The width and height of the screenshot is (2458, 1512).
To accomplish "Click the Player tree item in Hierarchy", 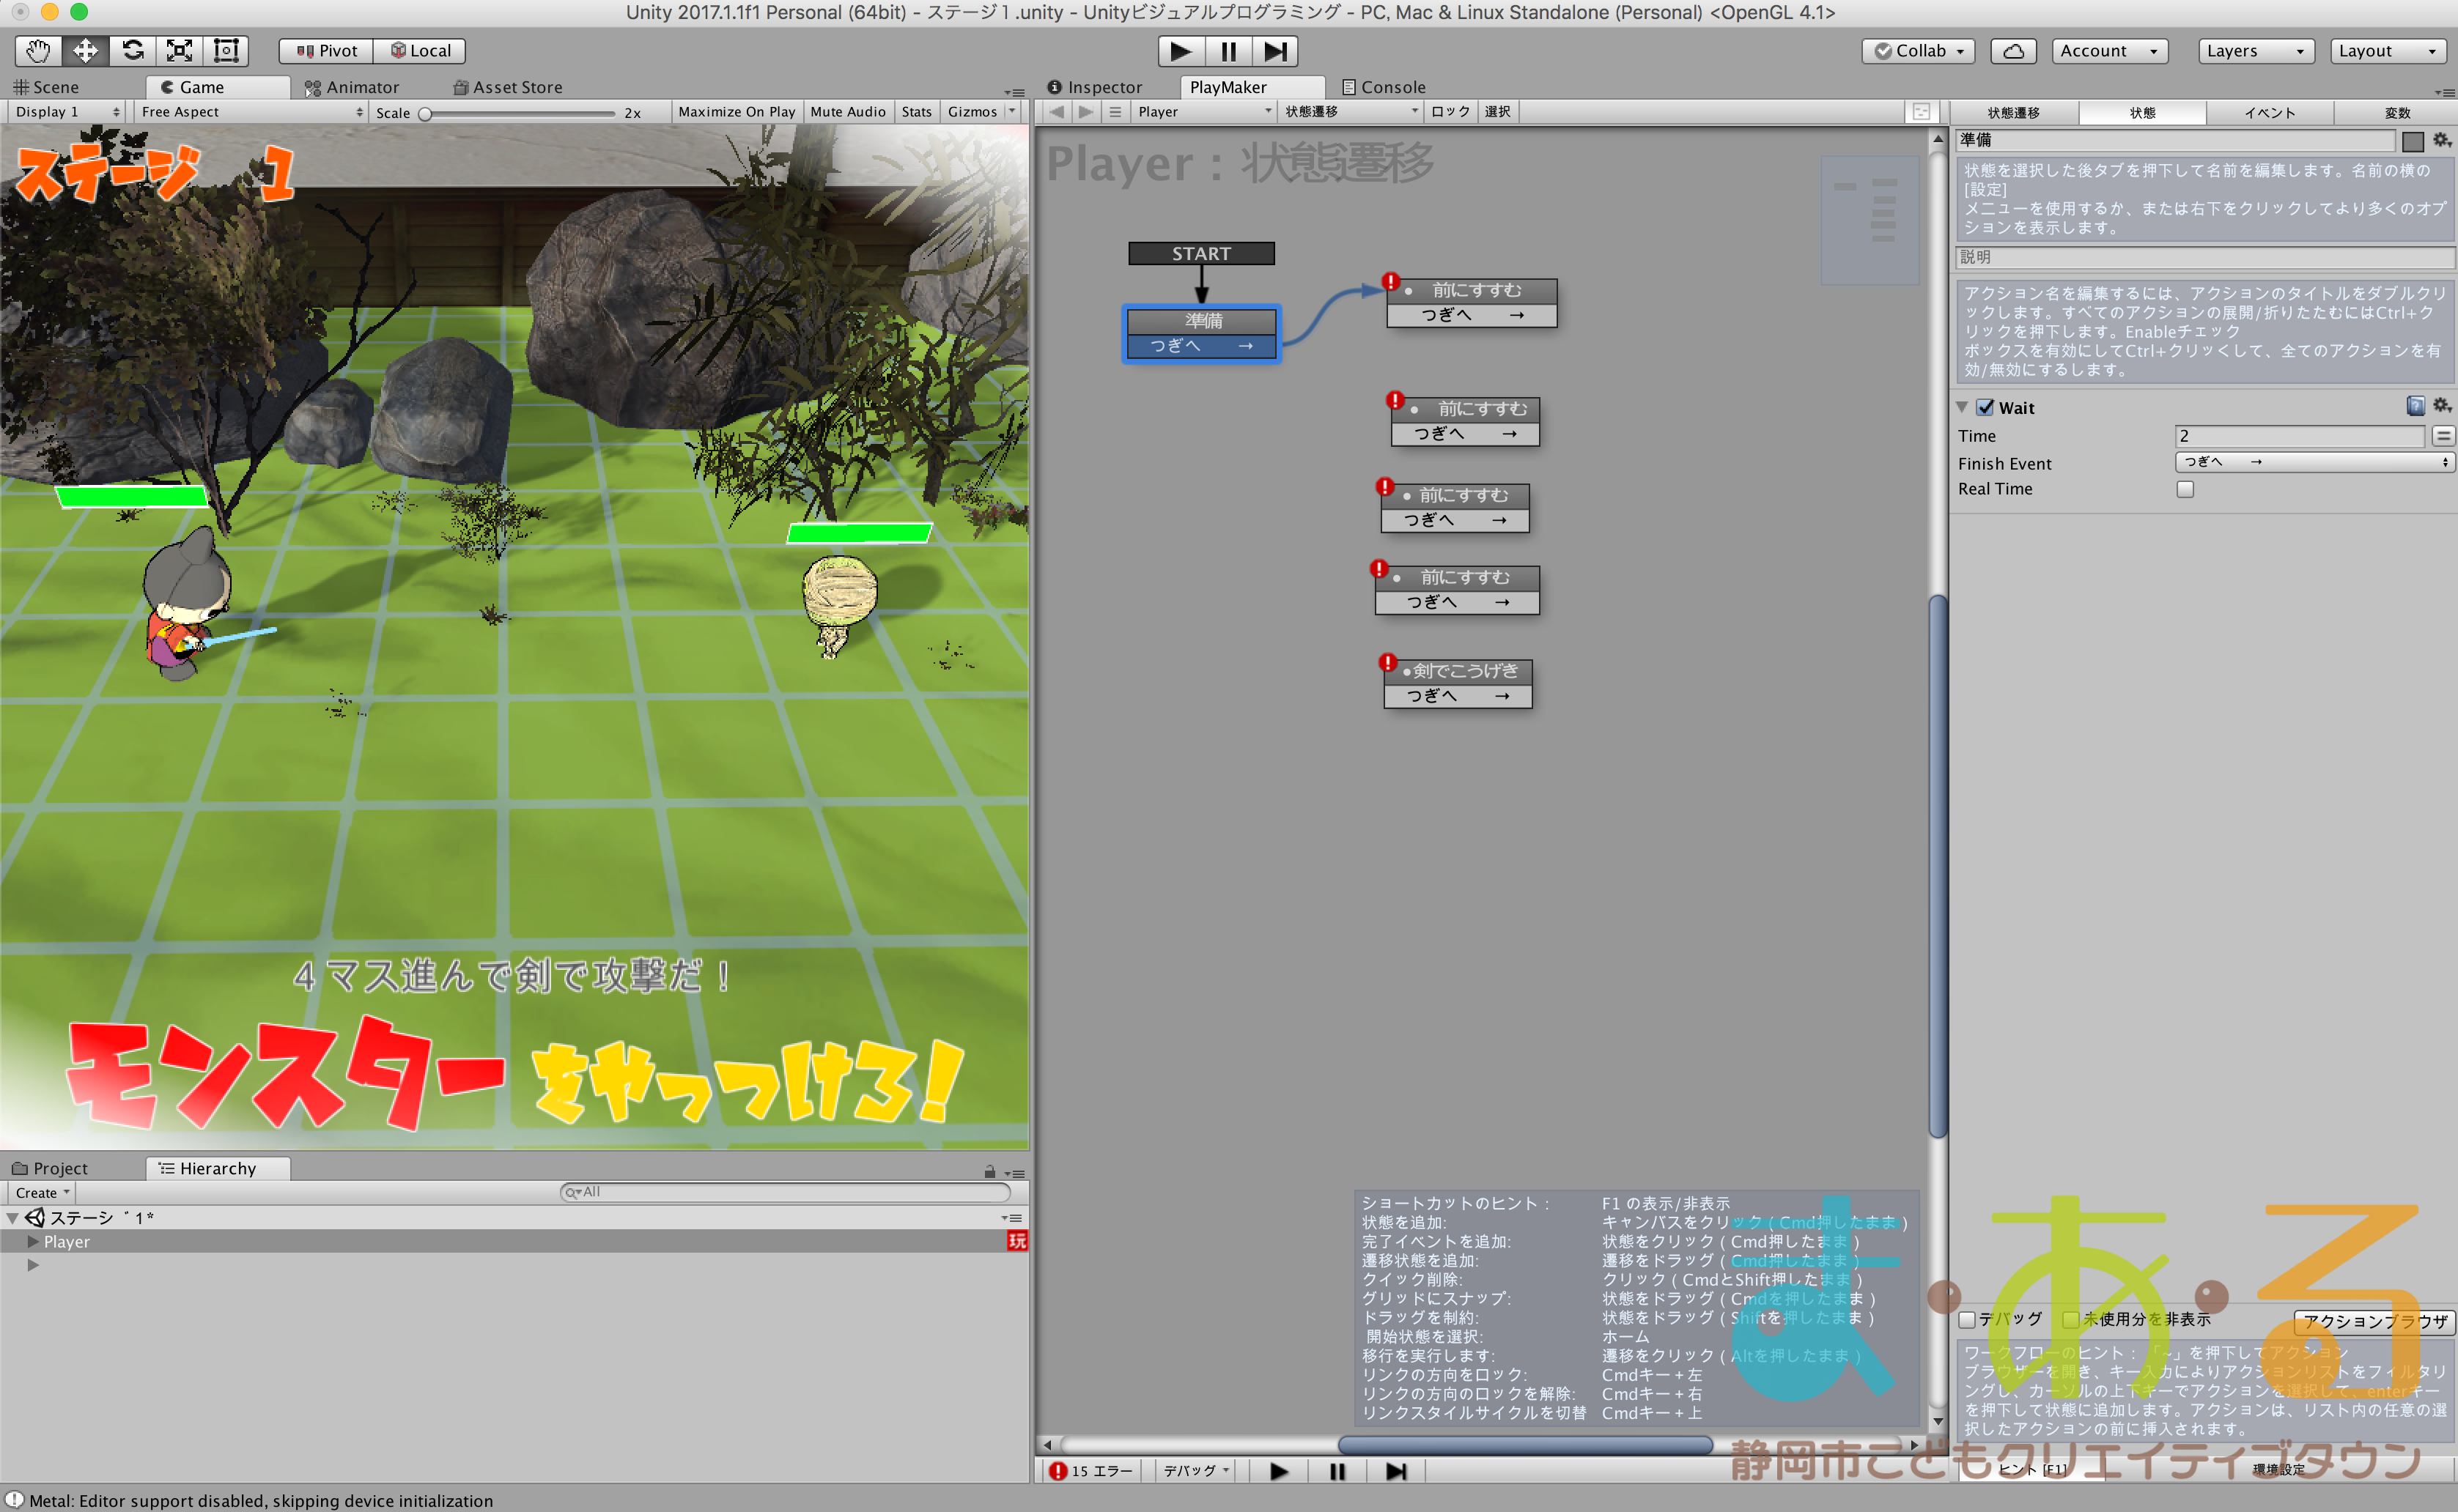I will click(67, 1240).
